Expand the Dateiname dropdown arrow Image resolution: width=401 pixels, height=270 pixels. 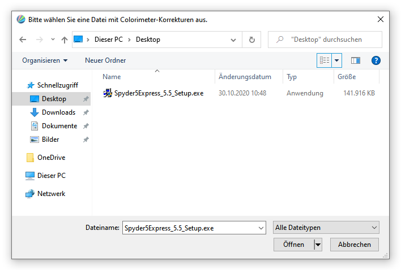pyautogui.click(x=261, y=228)
